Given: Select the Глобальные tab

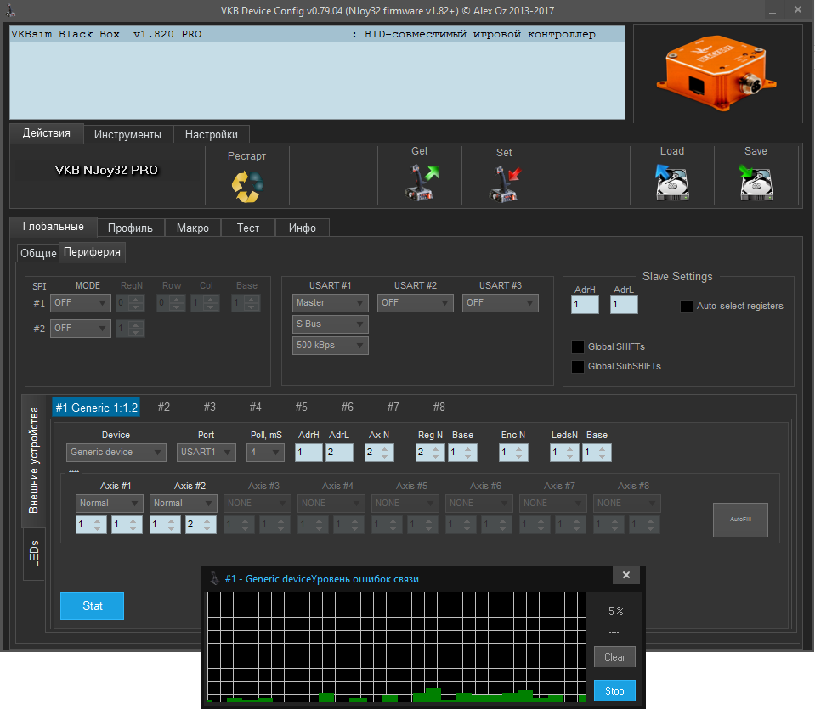Looking at the screenshot, I should click(x=54, y=227).
